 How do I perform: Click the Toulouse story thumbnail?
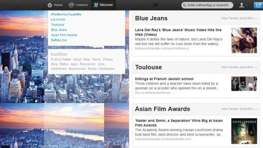pyautogui.click(x=244, y=84)
